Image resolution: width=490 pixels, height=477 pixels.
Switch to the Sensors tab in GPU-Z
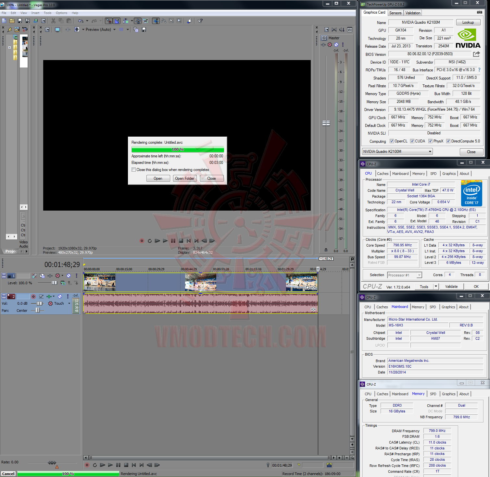point(395,13)
